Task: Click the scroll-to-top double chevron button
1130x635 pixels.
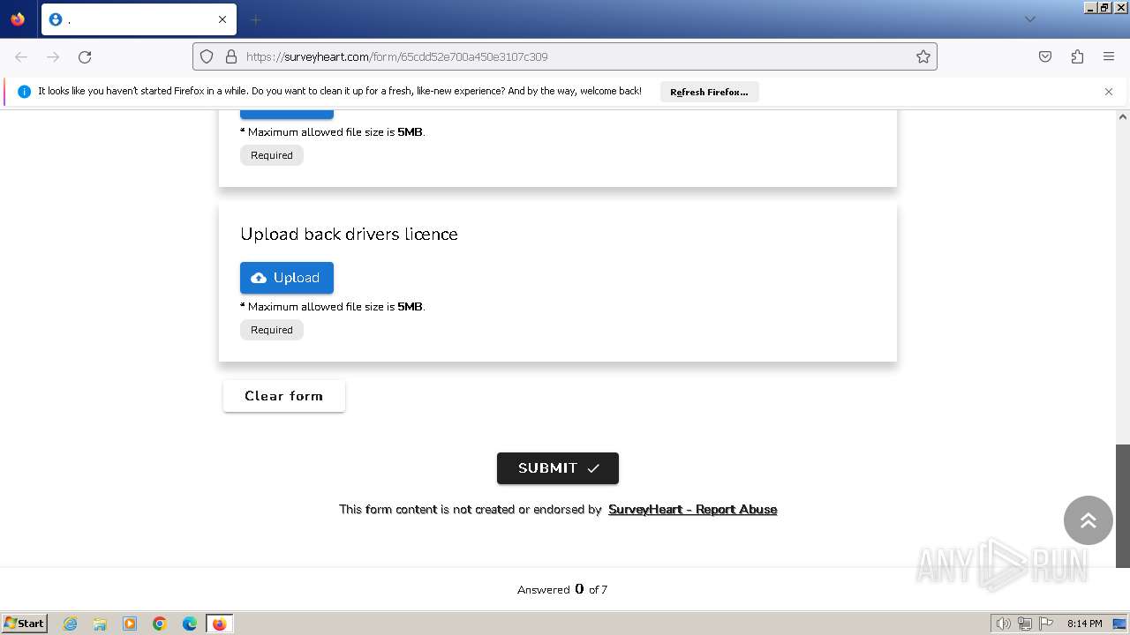Action: click(x=1089, y=520)
